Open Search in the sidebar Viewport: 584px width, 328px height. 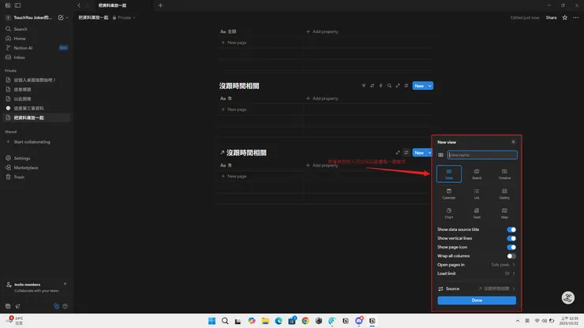pos(36,29)
